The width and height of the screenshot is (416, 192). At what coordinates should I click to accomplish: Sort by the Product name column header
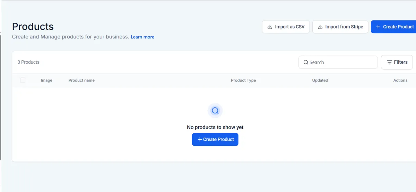(81, 80)
